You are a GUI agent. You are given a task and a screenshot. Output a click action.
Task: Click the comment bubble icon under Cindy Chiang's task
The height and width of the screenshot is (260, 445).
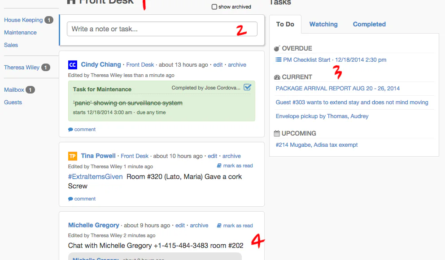[x=71, y=129]
